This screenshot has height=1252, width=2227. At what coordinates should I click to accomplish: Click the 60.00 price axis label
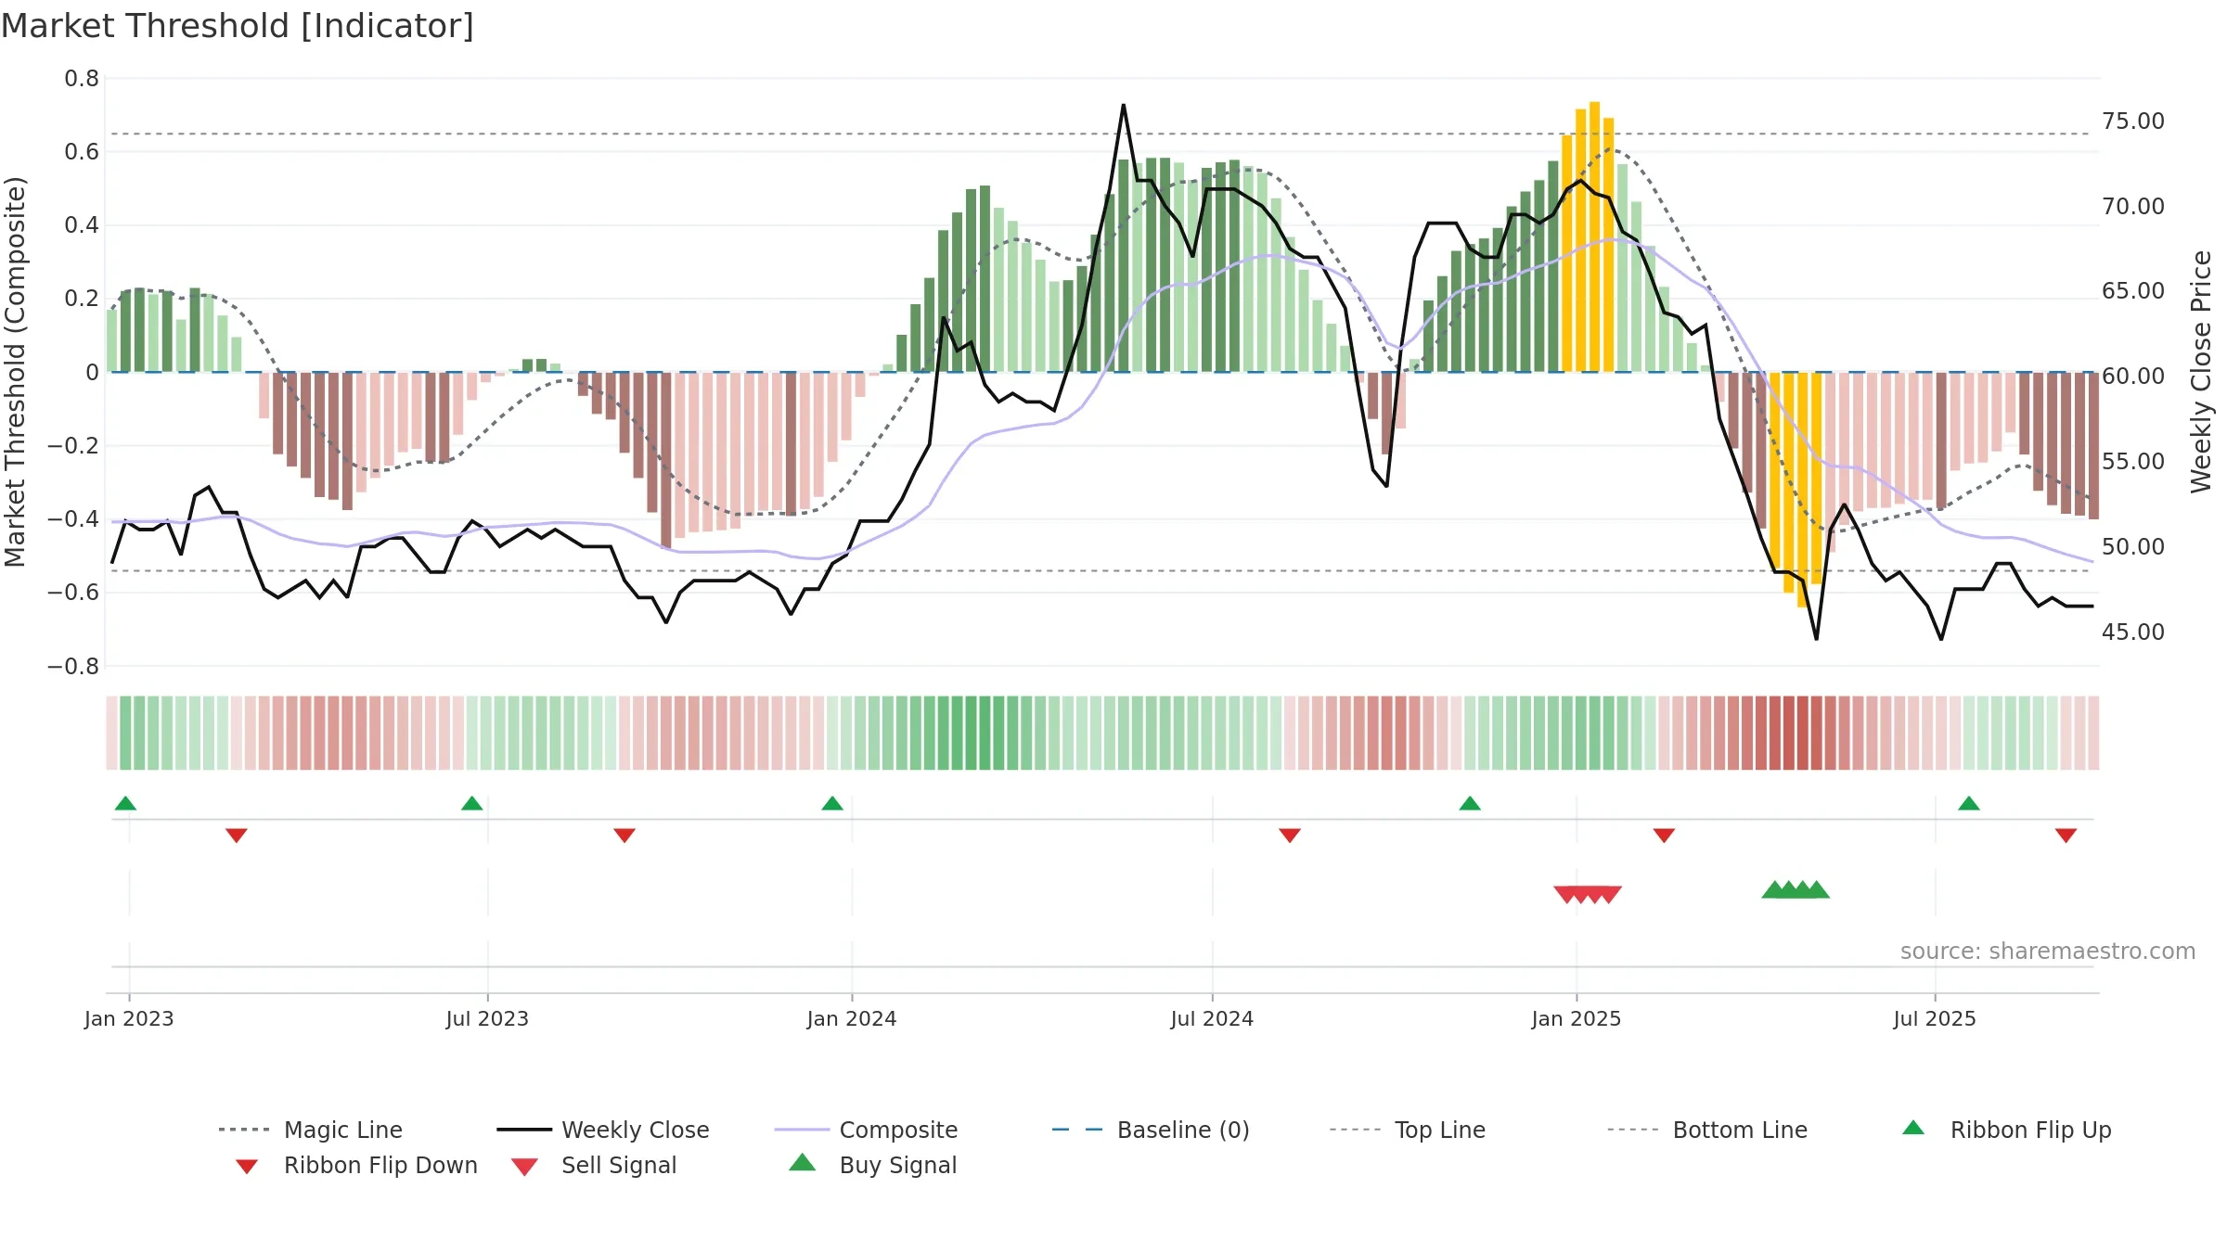[2133, 376]
